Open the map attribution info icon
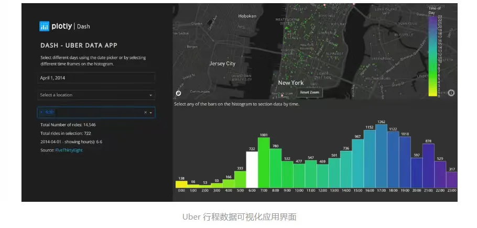Screen dimensions: 477x228 click(451, 93)
